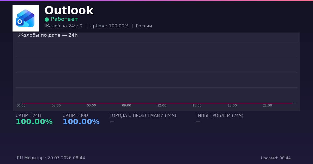Click the 12:00 time axis label

click(x=162, y=105)
